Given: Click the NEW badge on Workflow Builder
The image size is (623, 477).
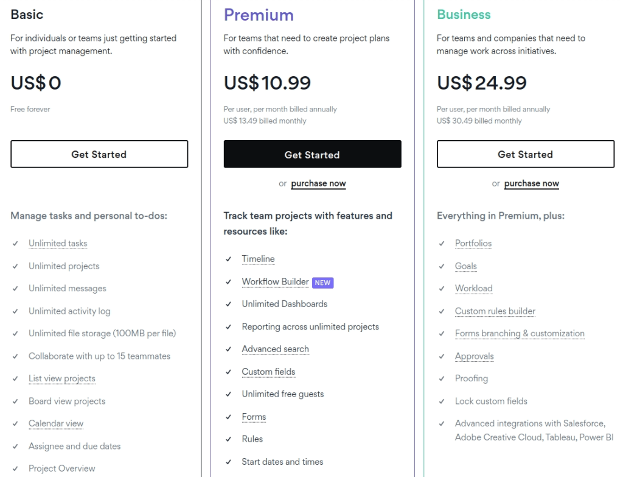Looking at the screenshot, I should [x=323, y=282].
